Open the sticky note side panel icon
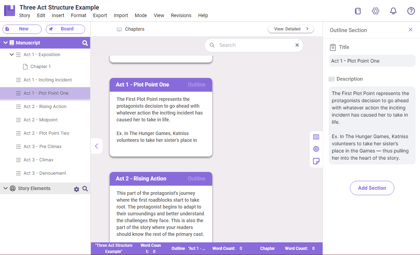 316,161
